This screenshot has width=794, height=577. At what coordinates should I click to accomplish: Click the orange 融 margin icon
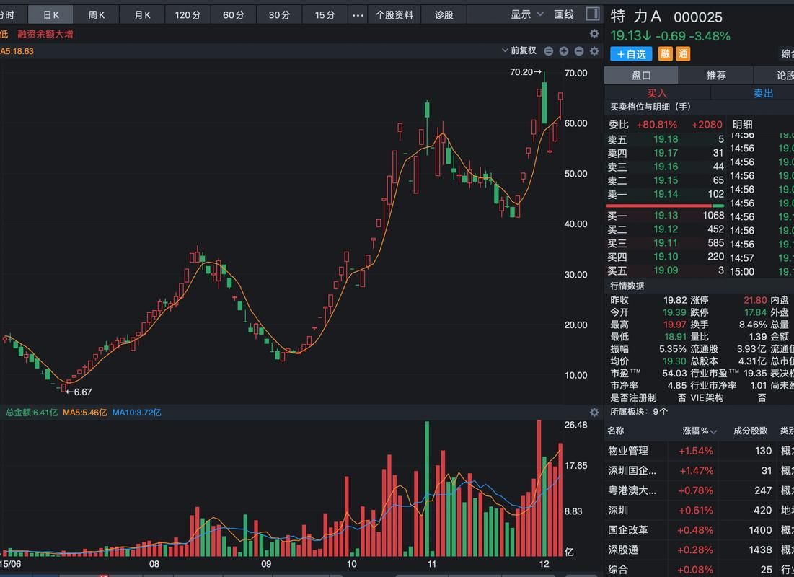click(x=665, y=53)
